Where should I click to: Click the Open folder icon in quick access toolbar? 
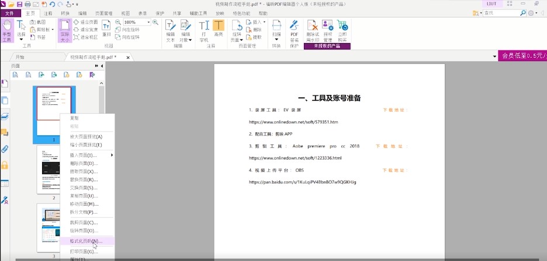(x=11, y=4)
